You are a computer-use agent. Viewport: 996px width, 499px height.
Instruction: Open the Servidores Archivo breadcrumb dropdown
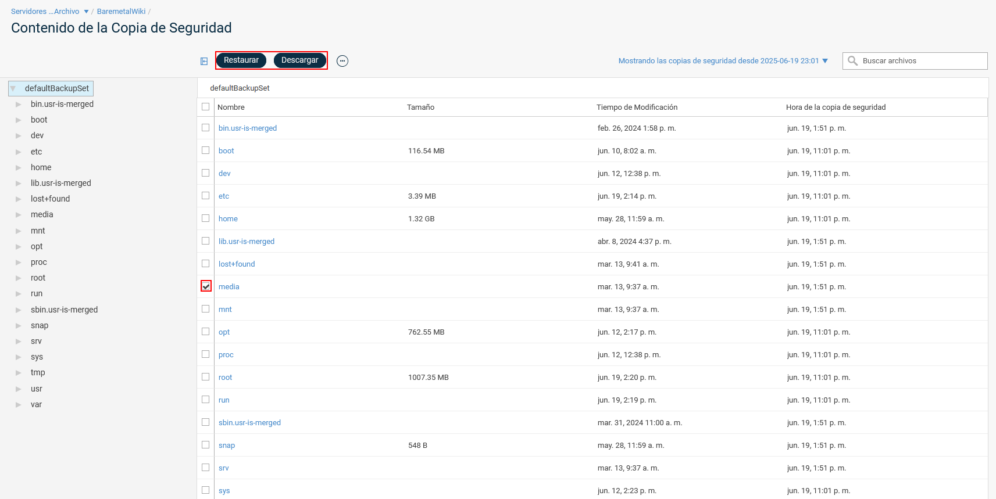[86, 12]
